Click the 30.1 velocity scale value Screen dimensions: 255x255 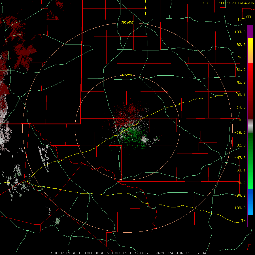(x=241, y=95)
